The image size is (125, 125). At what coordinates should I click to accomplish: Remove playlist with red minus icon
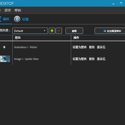[59, 31]
